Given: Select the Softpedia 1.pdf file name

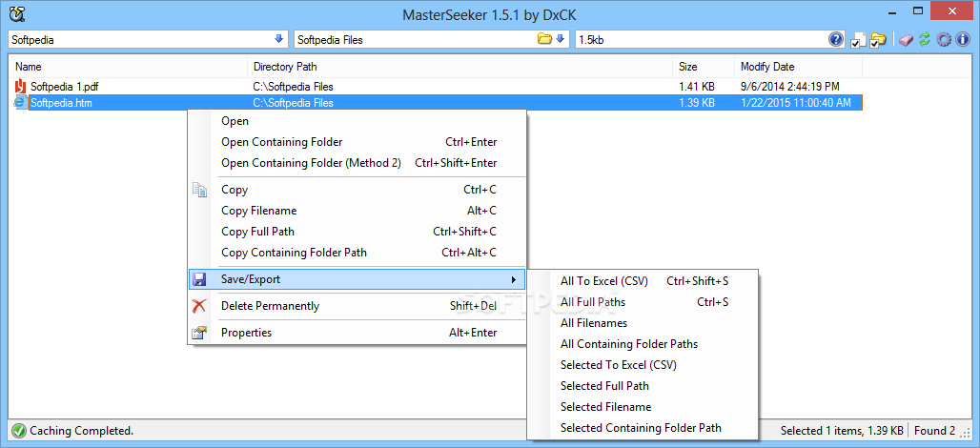Looking at the screenshot, I should pos(65,86).
